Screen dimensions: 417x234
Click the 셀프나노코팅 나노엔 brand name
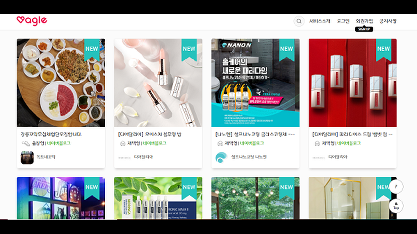[x=249, y=157]
